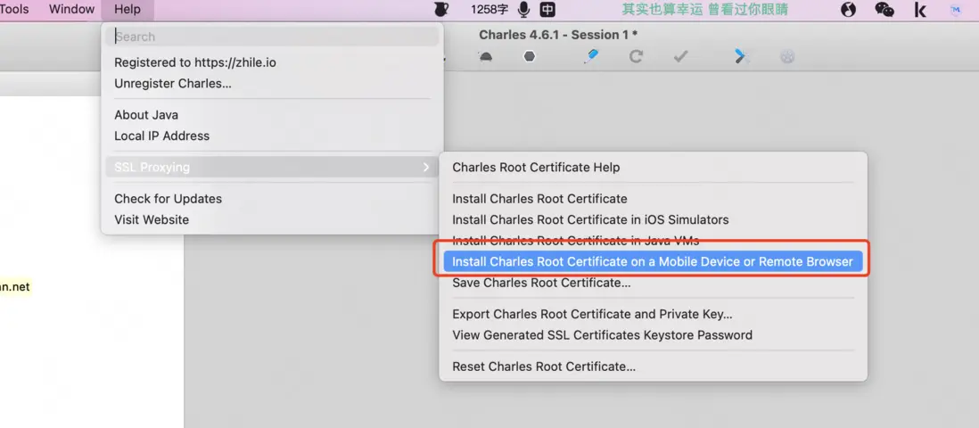The width and height of the screenshot is (979, 428).
Task: Click the NetEase music icon in menu bar
Action: point(848,10)
